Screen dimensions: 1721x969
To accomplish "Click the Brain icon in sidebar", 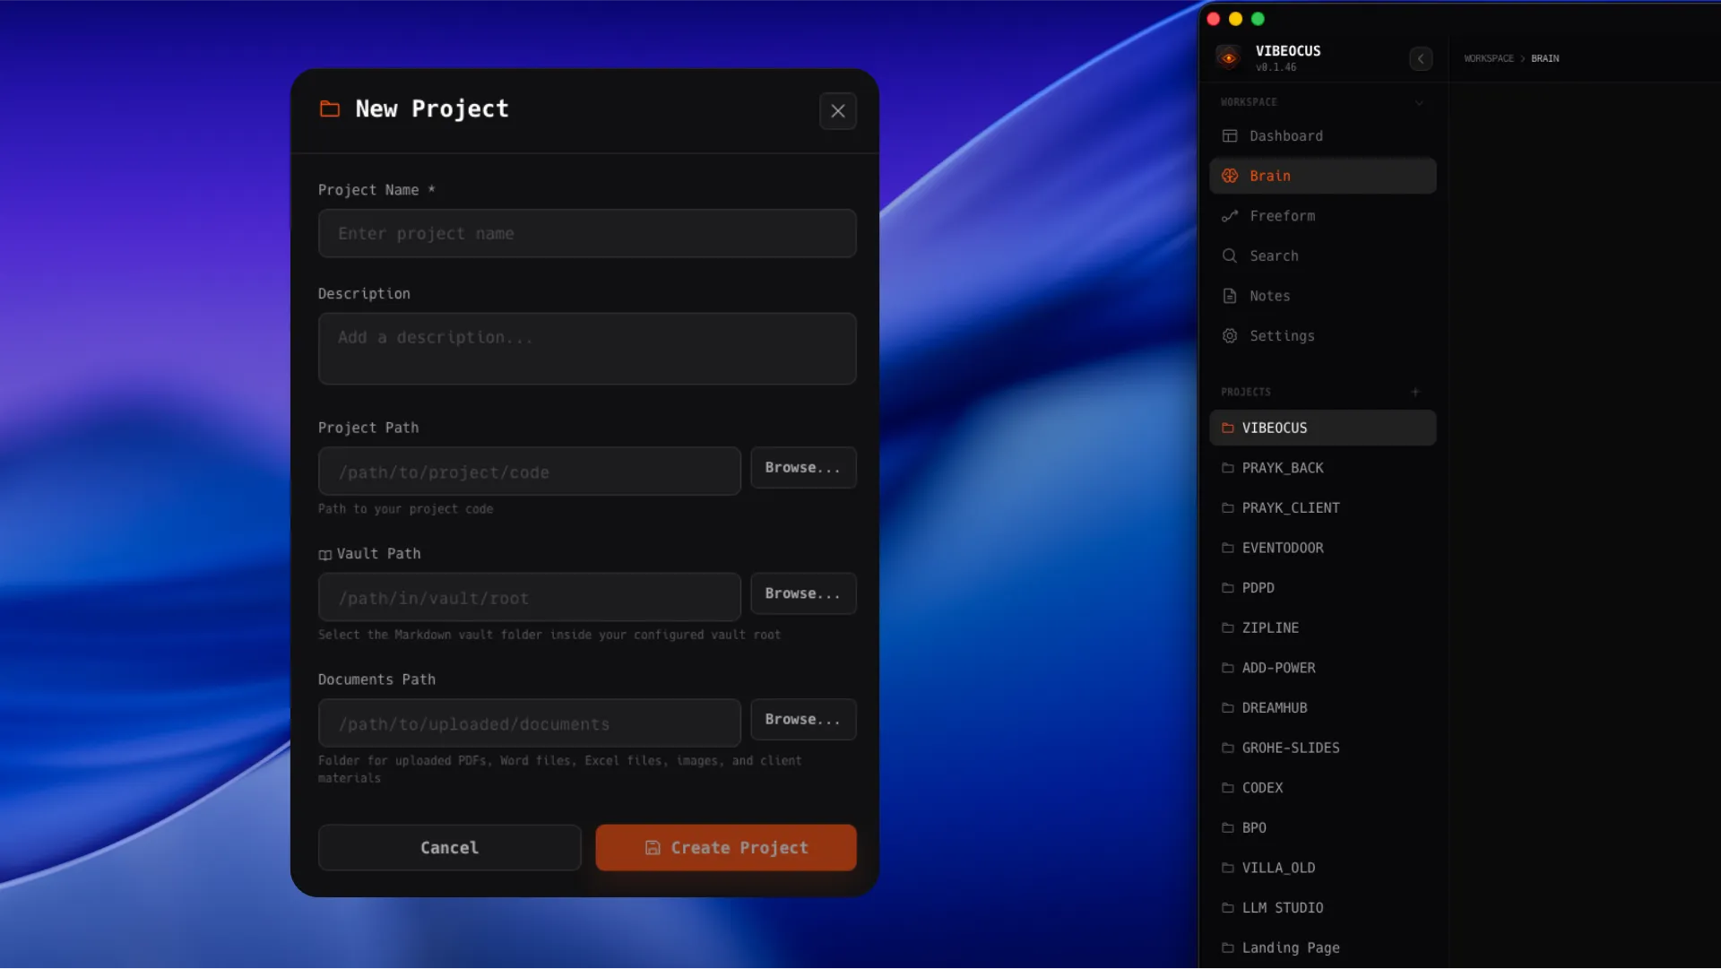I will click(x=1230, y=177).
